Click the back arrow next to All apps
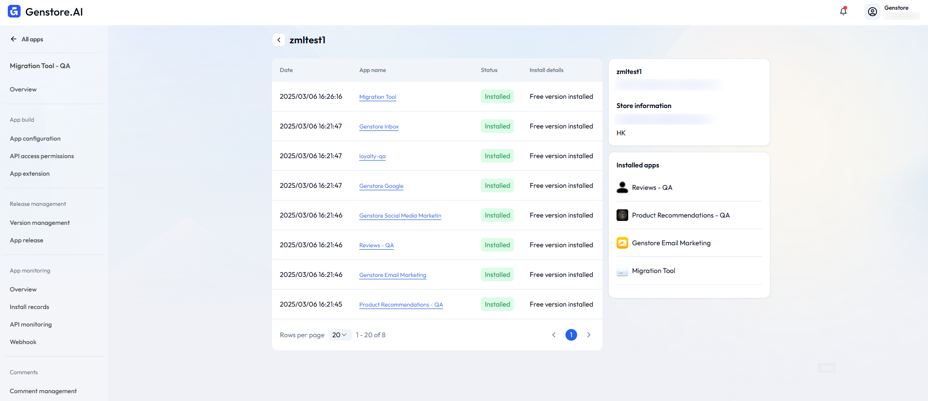The image size is (928, 401). coord(14,39)
